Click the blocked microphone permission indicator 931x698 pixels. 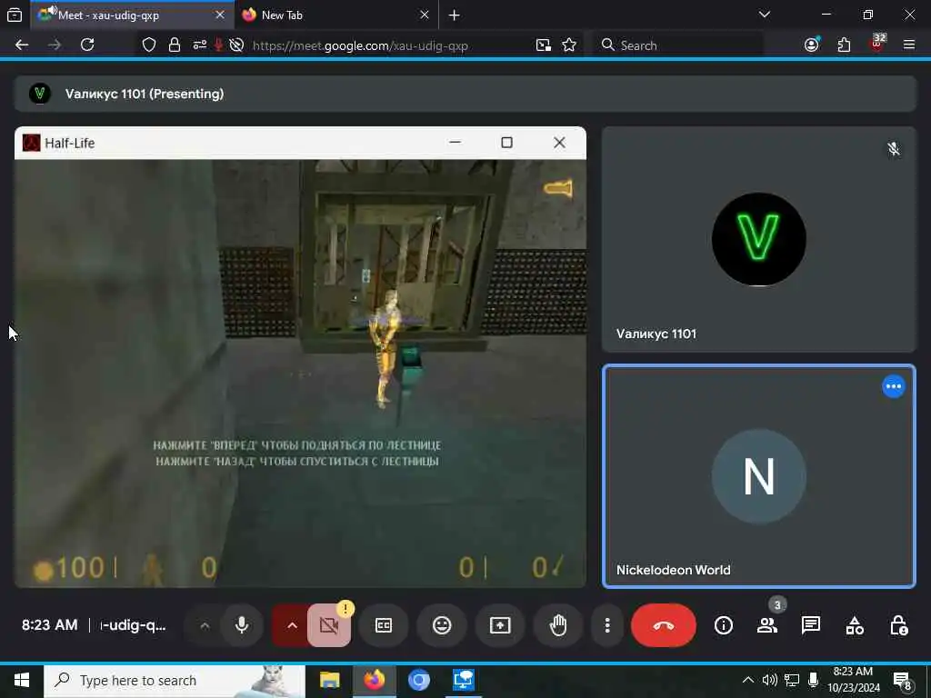click(x=218, y=45)
